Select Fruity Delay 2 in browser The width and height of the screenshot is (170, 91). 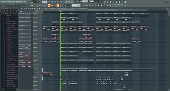click(10, 42)
